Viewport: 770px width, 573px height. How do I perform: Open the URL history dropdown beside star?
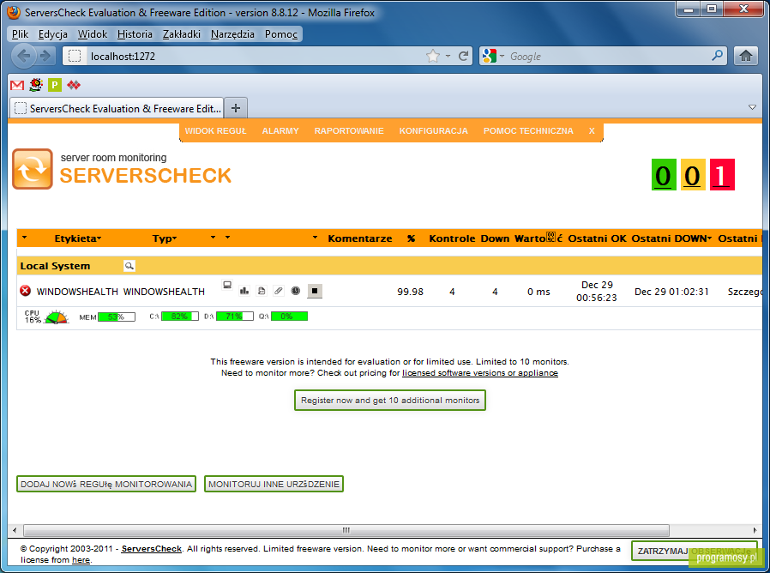(x=448, y=56)
